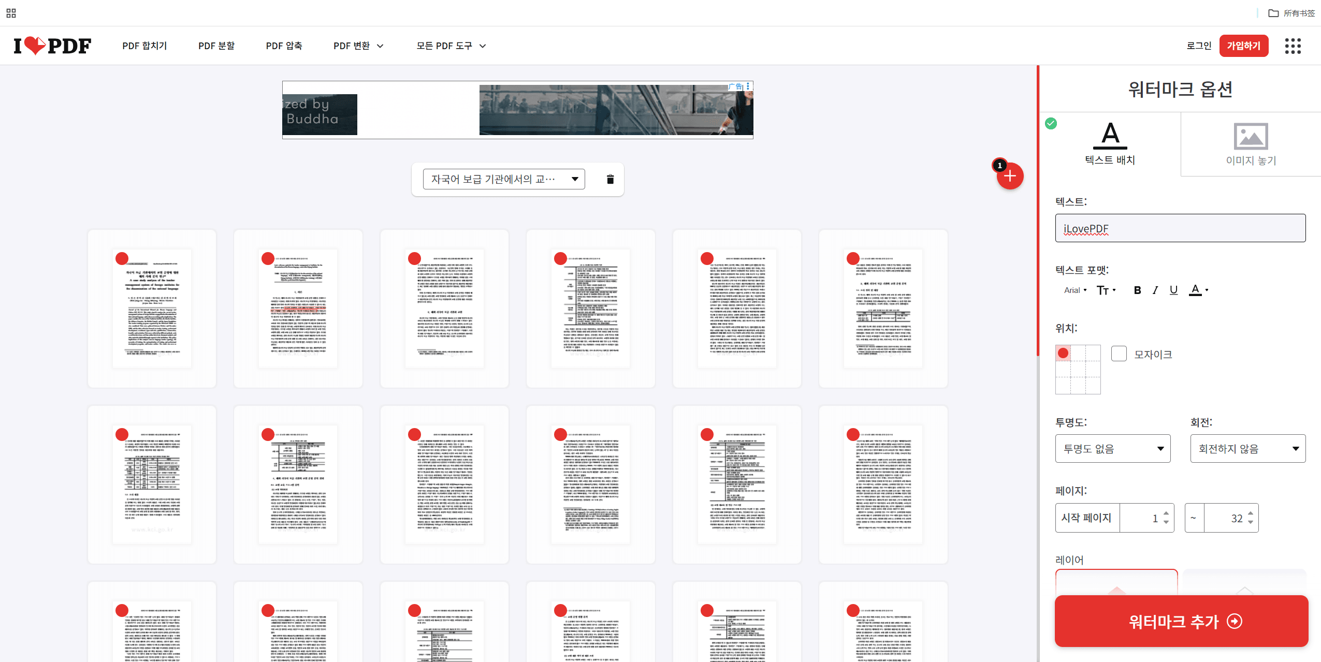Click the large A text watermark icon
The image size is (1321, 662).
click(1110, 135)
